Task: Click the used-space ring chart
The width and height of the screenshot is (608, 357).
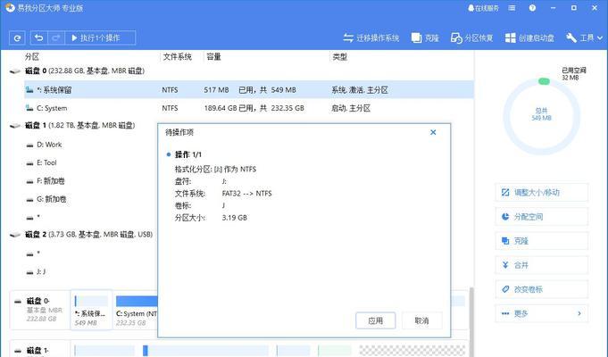Action: [542, 116]
